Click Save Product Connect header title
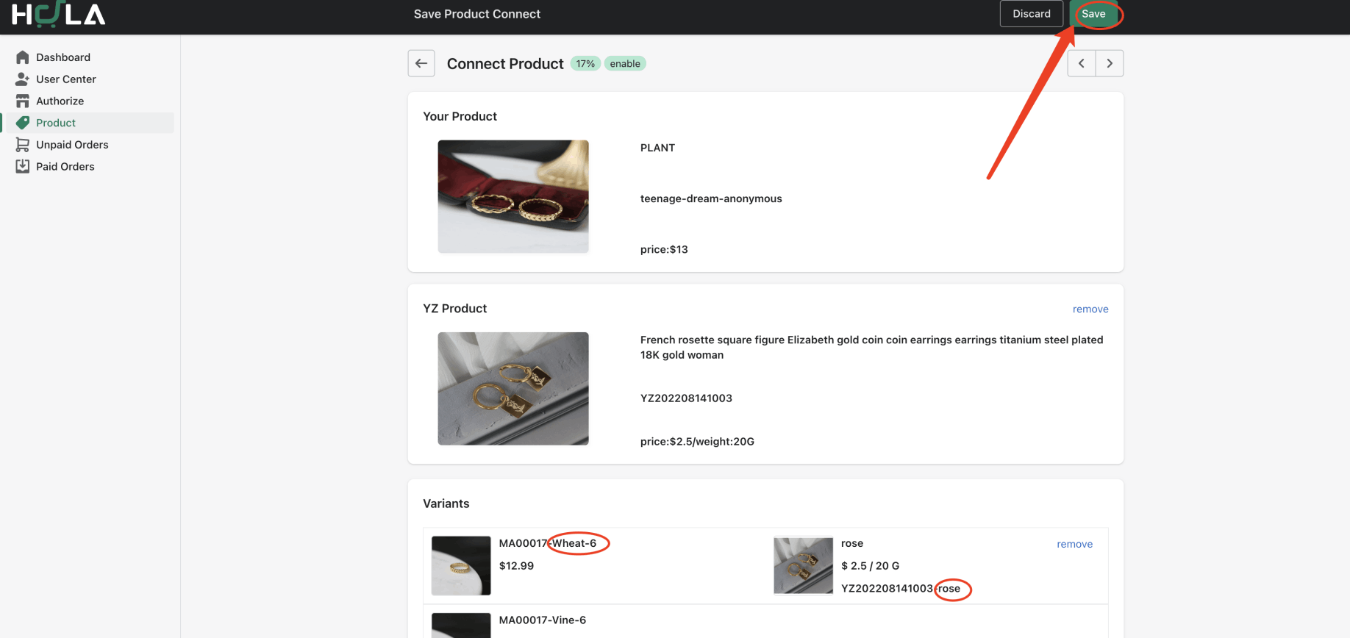The height and width of the screenshot is (638, 1350). point(477,14)
